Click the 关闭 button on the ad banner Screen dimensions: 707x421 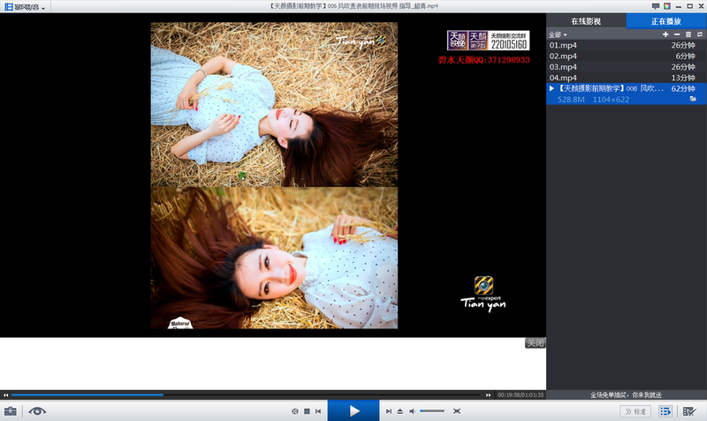[536, 343]
